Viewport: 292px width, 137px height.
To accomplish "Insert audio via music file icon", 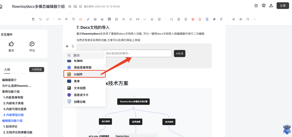I will [x=179, y=19].
